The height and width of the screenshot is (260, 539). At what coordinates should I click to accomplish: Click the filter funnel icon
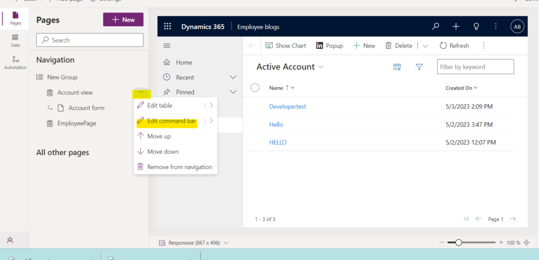419,67
